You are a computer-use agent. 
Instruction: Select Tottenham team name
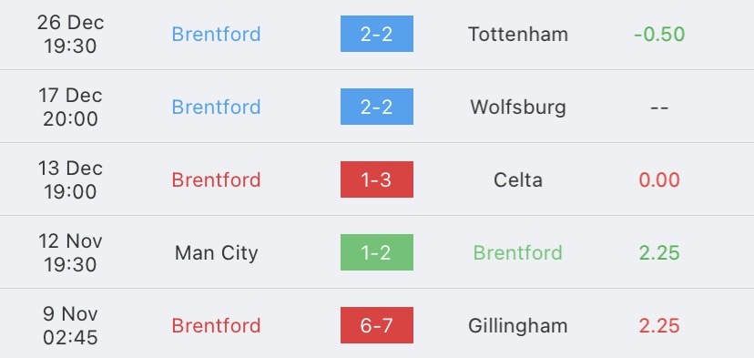(x=518, y=35)
